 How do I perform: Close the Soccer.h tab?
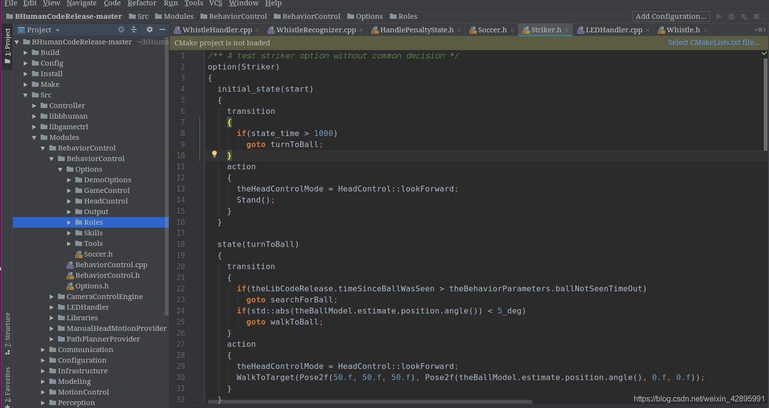(x=512, y=30)
